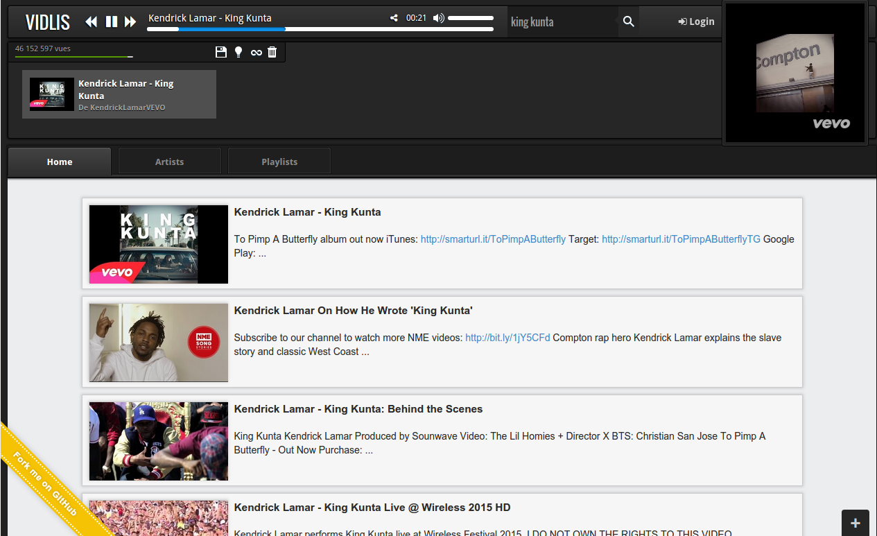This screenshot has height=536, width=877.
Task: Clear playlist with the trash icon
Action: (272, 52)
